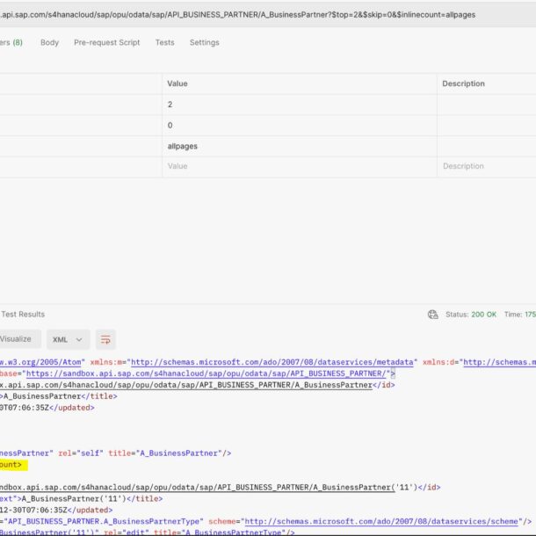Follow the xml:base sandbox.api.sap.com API_BUSINESS_PARTNER link
The width and height of the screenshot is (536, 536).
point(206,373)
